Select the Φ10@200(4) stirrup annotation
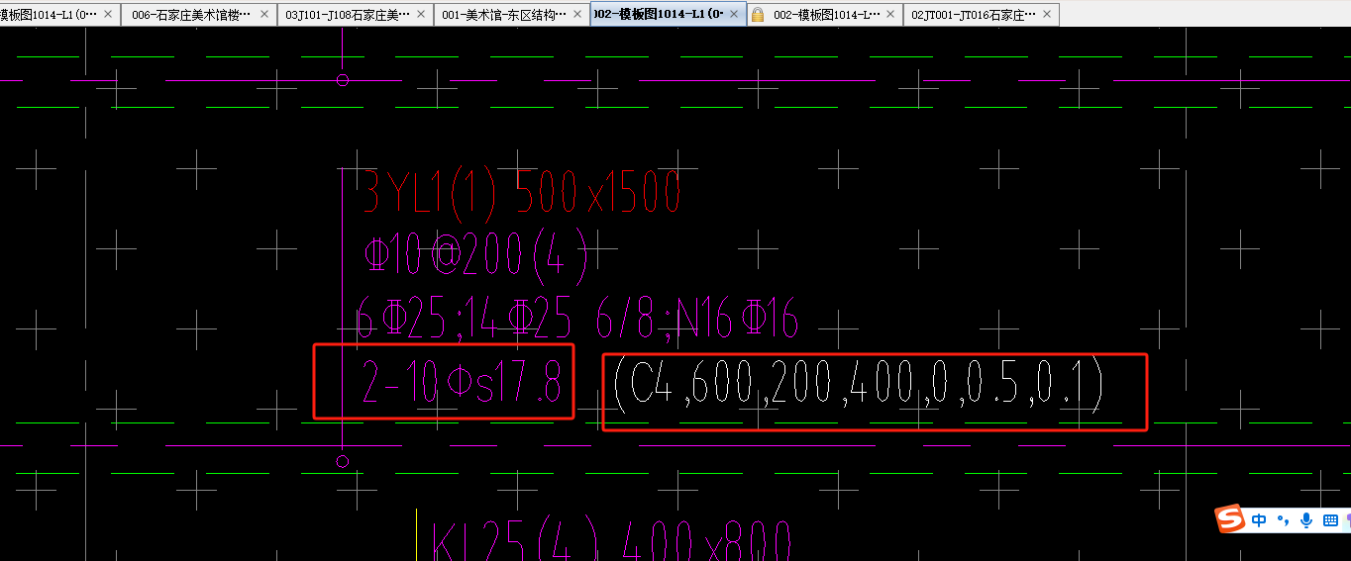The image size is (1351, 561). click(475, 254)
